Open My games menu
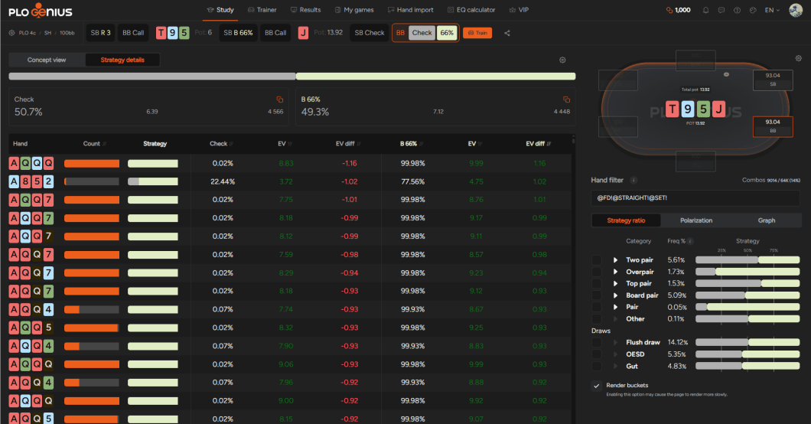The image size is (811, 424). tap(354, 10)
